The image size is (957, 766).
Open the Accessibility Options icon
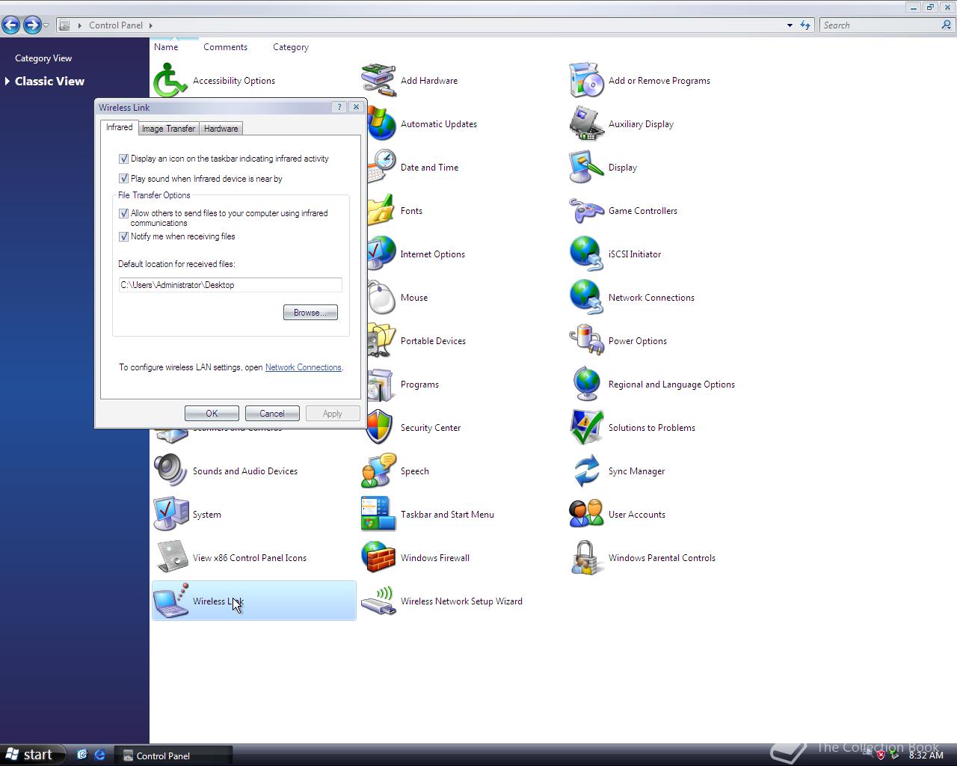(x=170, y=80)
